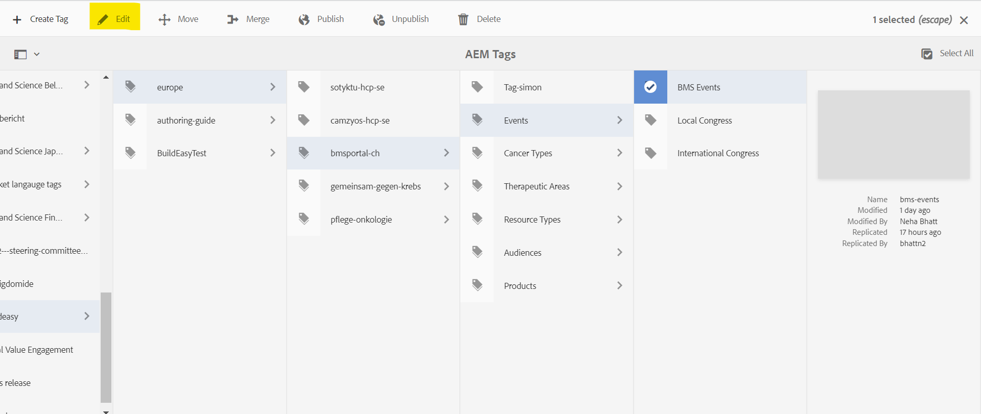Click the tag icon beside europe
981x414 pixels.
[x=130, y=87]
